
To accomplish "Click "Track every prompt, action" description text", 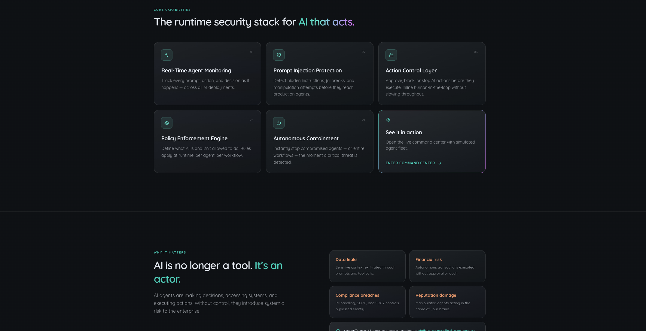I will (206, 84).
